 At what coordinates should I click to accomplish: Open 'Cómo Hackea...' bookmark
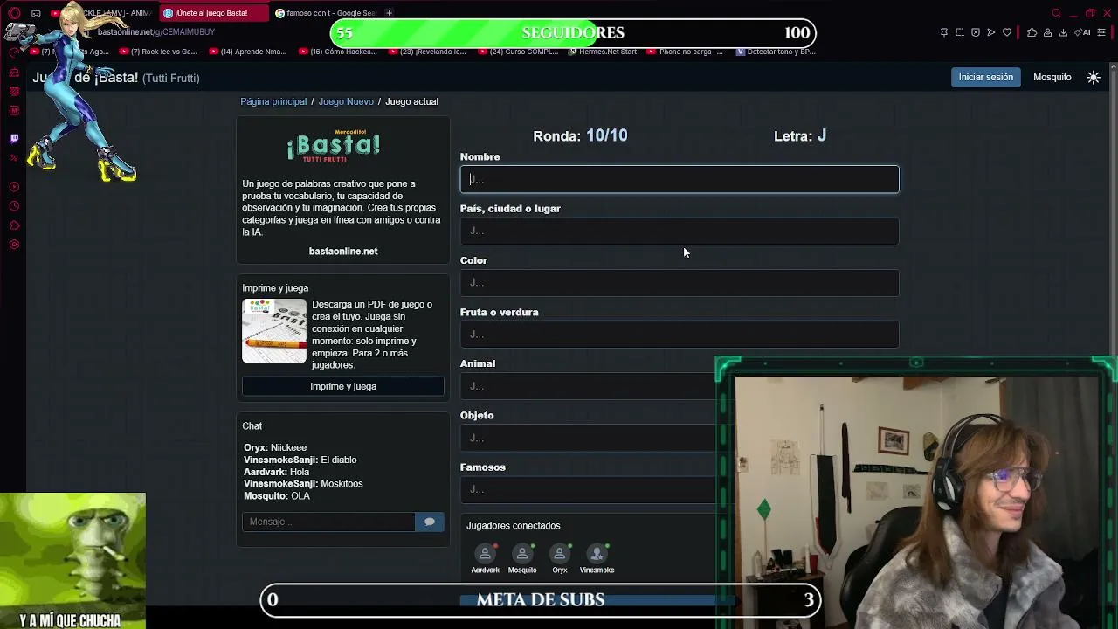pos(337,52)
